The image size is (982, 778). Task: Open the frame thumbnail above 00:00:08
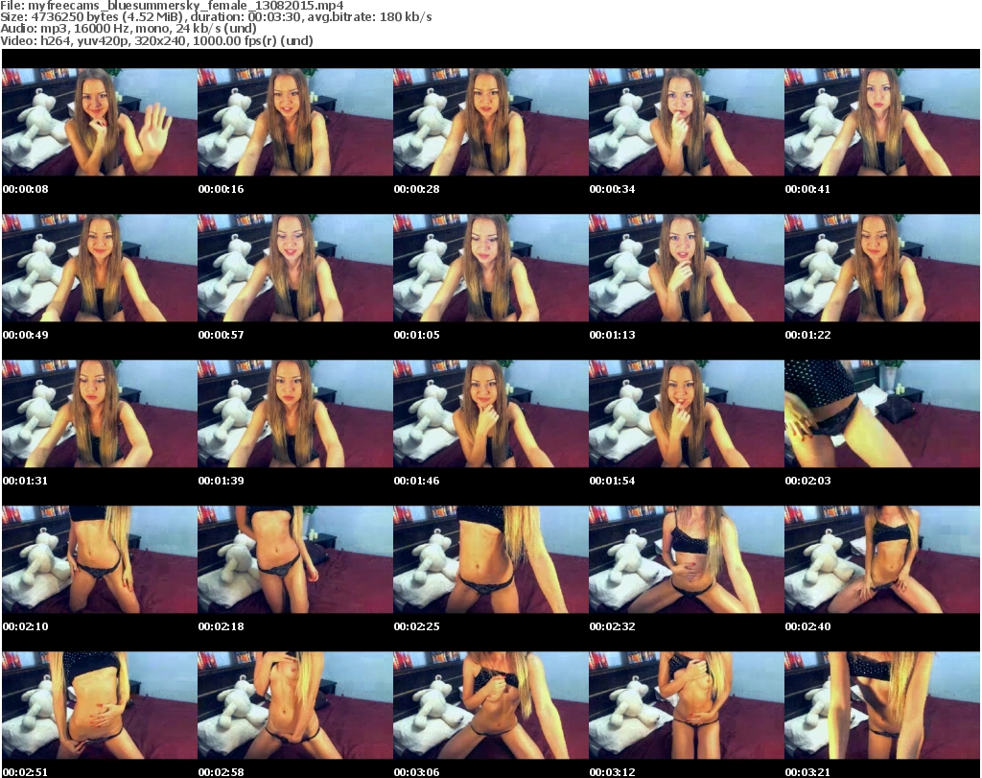coord(100,122)
